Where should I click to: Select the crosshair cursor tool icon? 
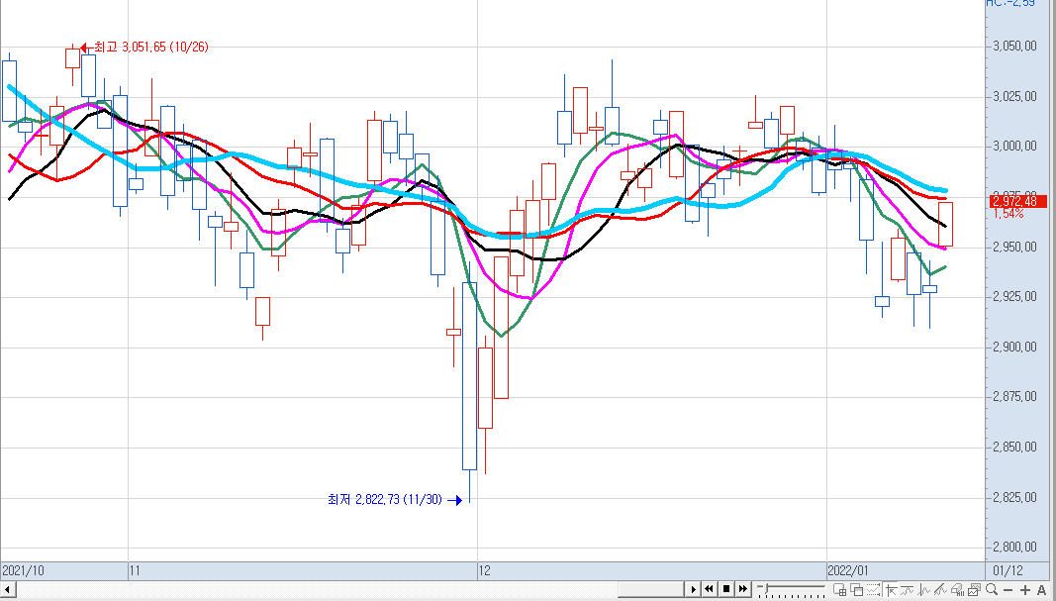(x=891, y=590)
